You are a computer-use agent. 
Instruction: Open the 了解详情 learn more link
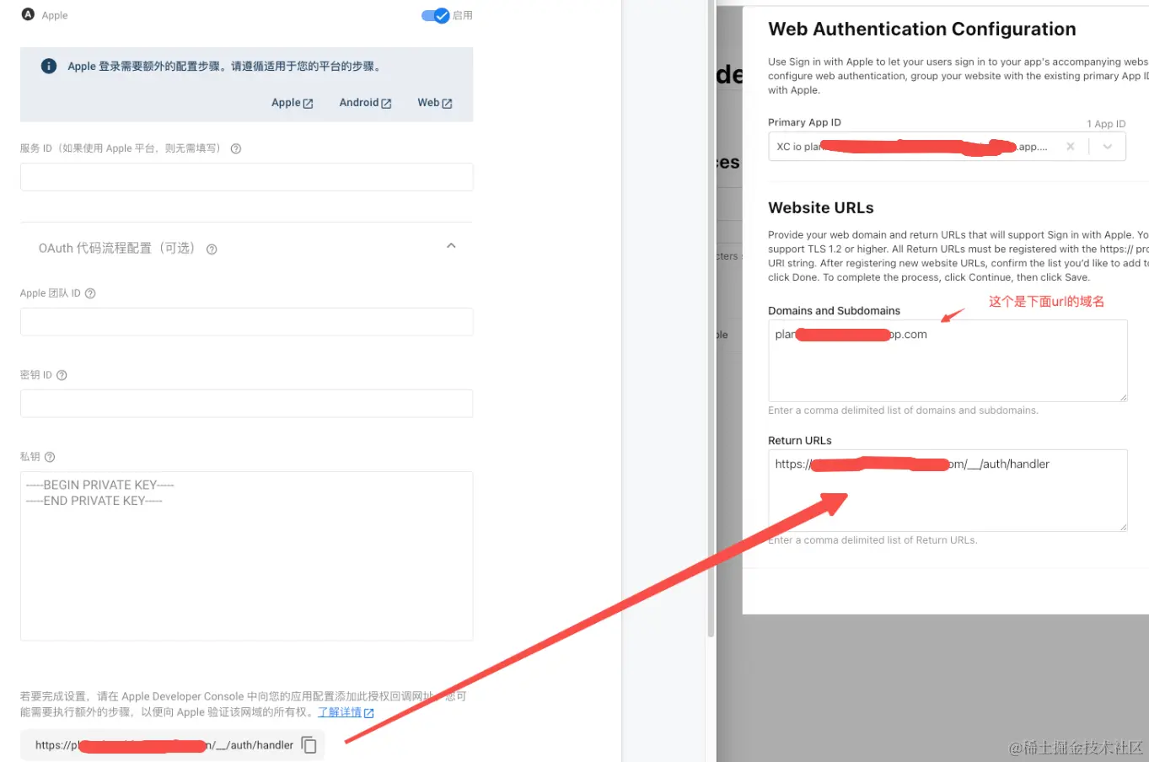click(x=346, y=712)
